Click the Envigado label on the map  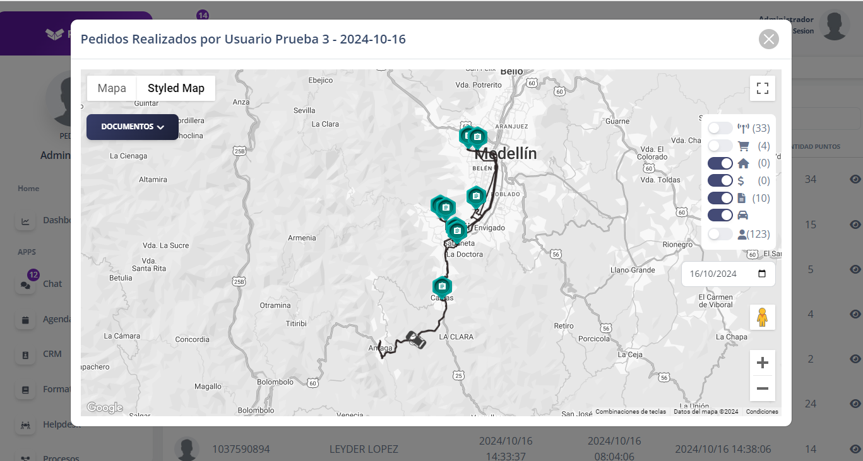(x=490, y=228)
